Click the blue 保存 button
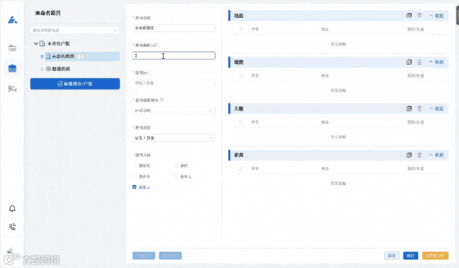The height and width of the screenshot is (268, 459). tap(411, 255)
